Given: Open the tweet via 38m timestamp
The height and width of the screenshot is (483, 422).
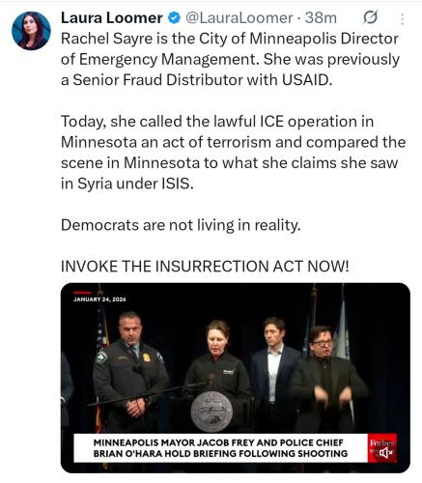Looking at the screenshot, I should [x=321, y=18].
